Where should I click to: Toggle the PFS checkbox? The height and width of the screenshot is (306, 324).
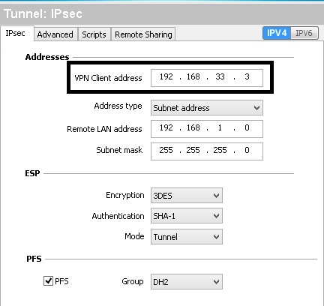point(48,280)
